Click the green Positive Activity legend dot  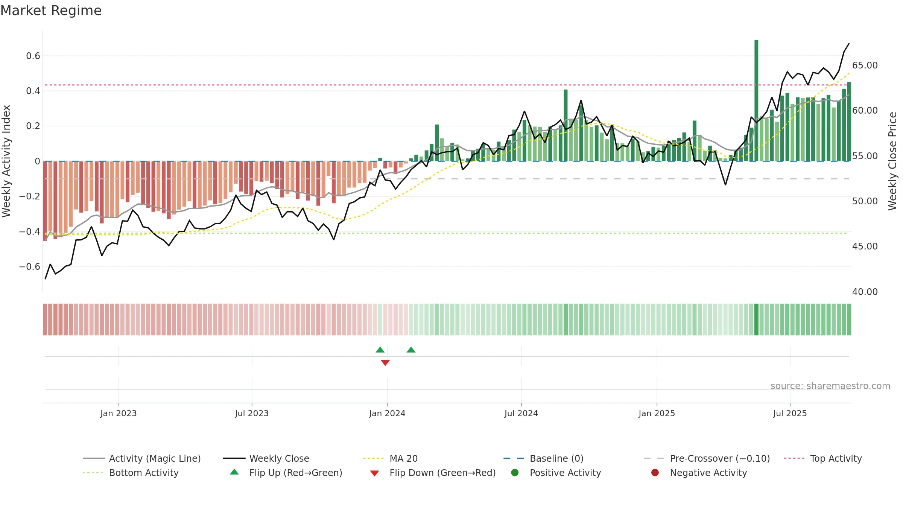pos(515,473)
